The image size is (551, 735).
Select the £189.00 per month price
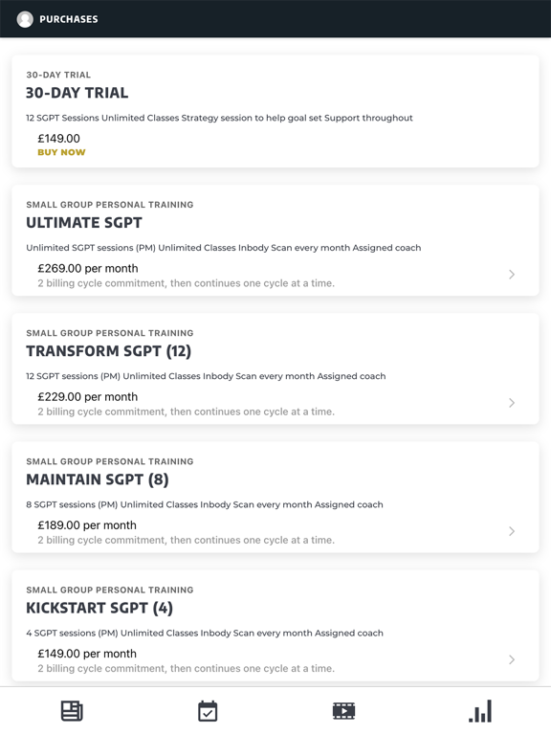pyautogui.click(x=87, y=525)
